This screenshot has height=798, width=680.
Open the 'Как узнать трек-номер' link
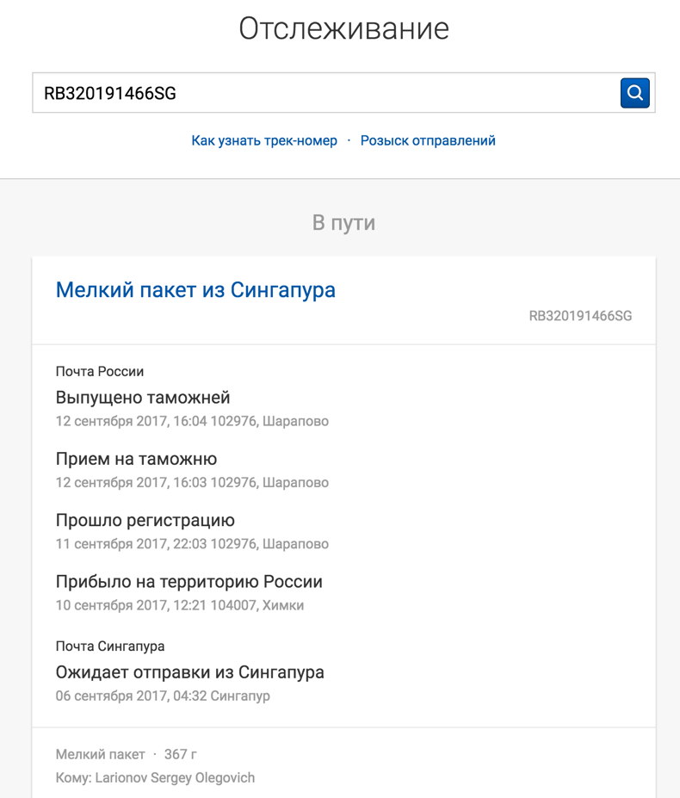[x=264, y=140]
